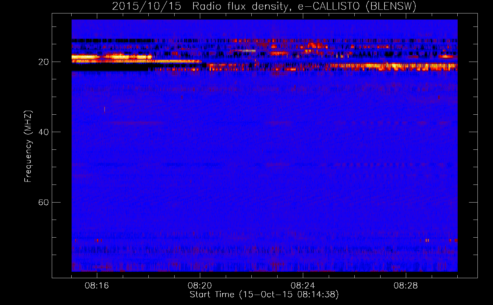Click the 08:24 time axis tick label

[303, 286]
